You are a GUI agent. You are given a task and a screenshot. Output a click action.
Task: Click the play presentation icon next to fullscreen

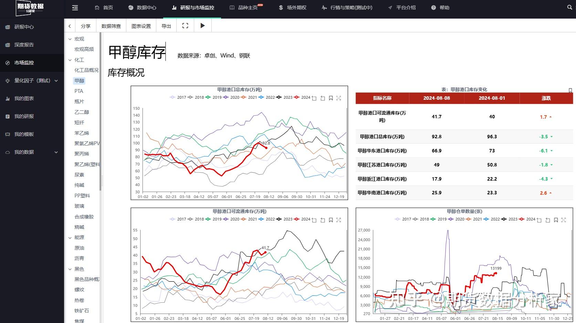pyautogui.click(x=202, y=25)
